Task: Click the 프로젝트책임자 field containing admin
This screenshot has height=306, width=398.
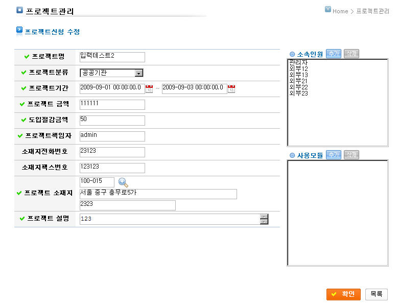Action: coord(112,136)
